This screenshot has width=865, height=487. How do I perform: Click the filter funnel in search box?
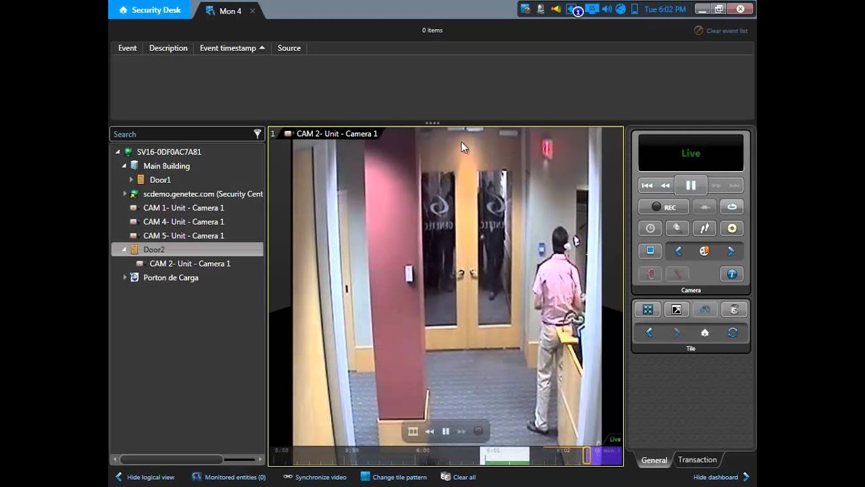257,134
